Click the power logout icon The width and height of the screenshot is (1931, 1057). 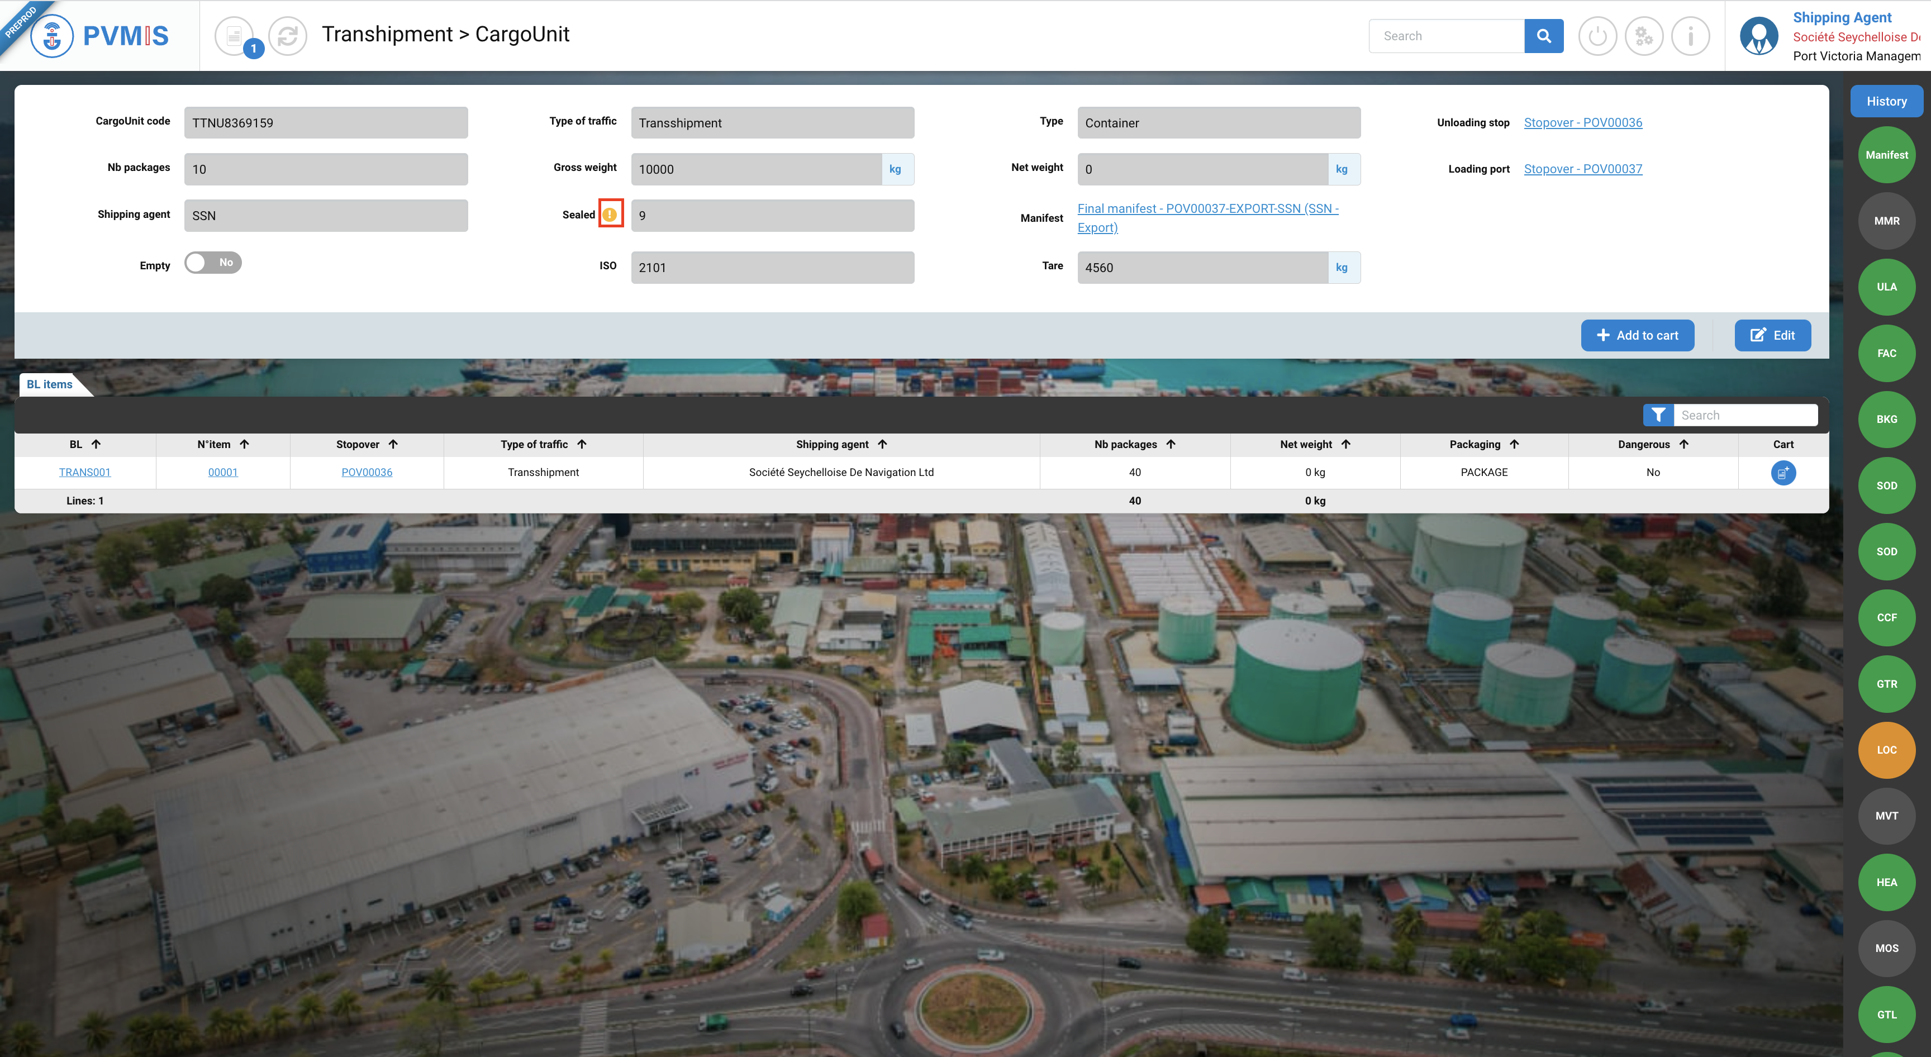[1597, 36]
